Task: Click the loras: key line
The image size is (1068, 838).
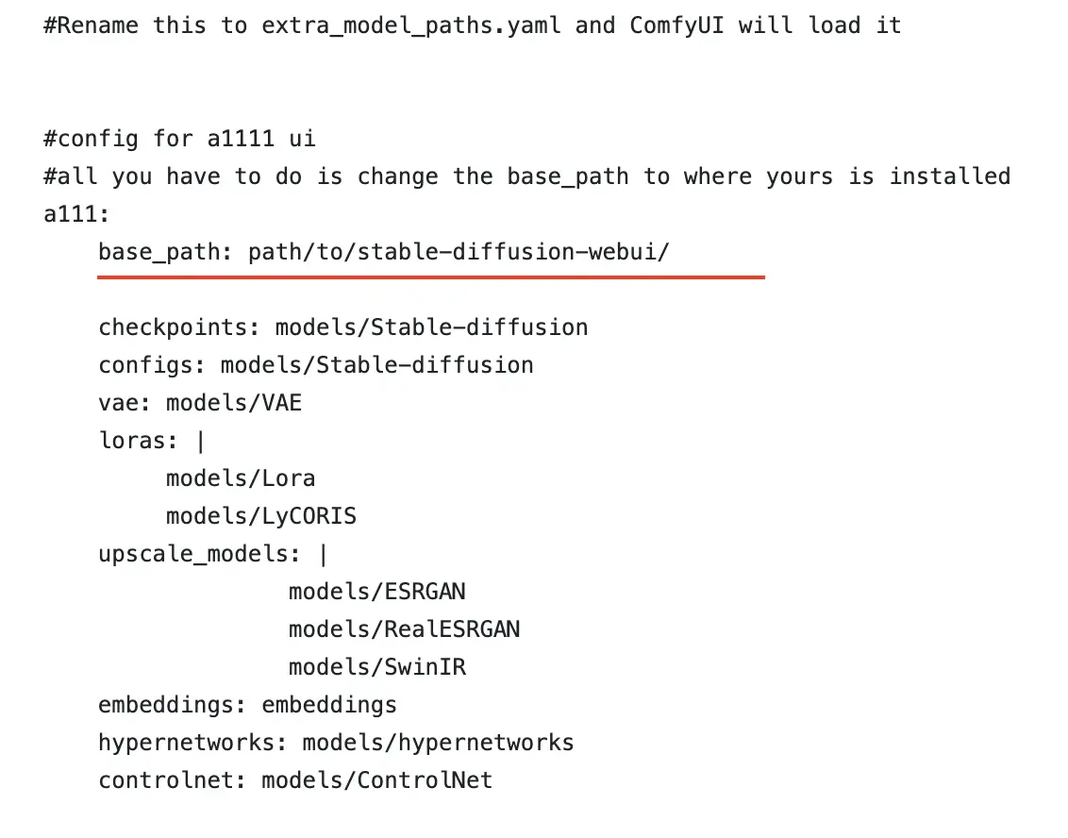Action: tap(152, 441)
